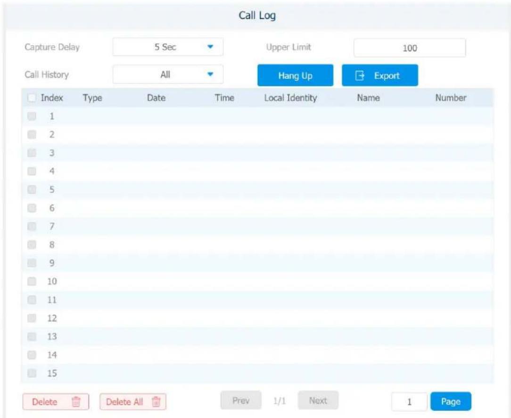Click the Call History label

click(47, 74)
